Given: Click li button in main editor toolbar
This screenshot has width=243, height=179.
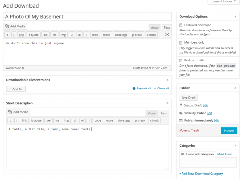Looking at the screenshot, I should (86, 35).
